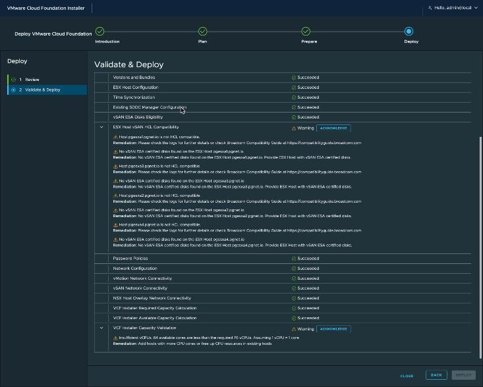Click warning icon beside Insufficient vCPUs message
Viewport: 483px width, 387px height.
115,338
